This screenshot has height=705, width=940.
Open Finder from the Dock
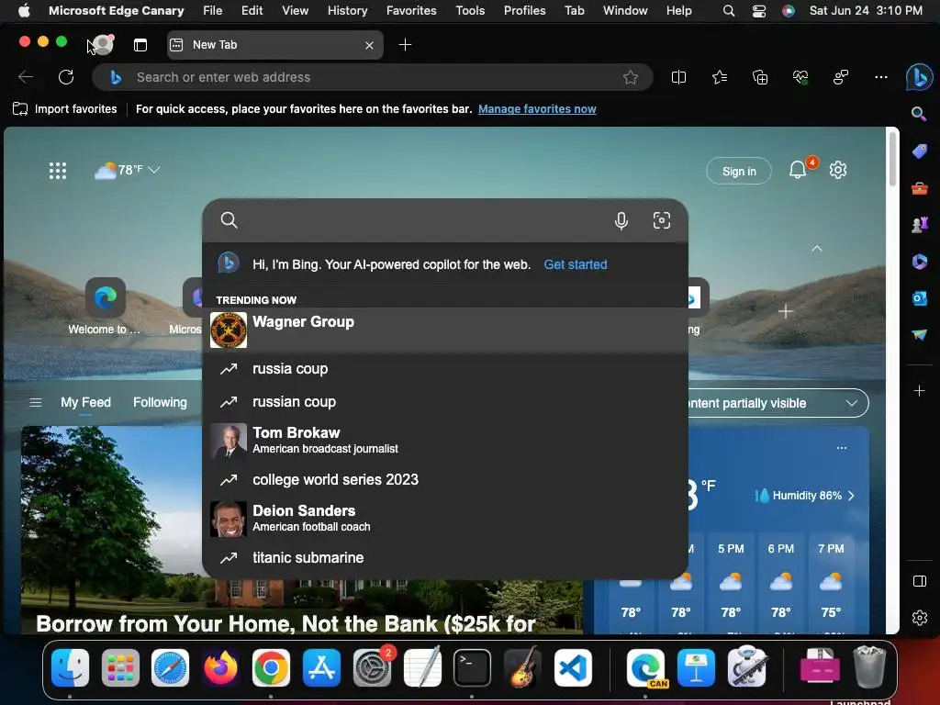pyautogui.click(x=70, y=667)
